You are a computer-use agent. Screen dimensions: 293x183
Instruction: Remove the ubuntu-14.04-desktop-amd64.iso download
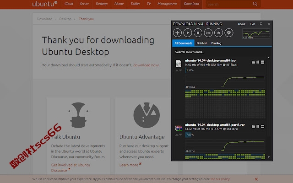click(x=262, y=62)
